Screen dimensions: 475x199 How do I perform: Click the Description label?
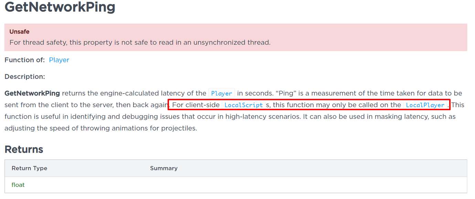tap(25, 76)
